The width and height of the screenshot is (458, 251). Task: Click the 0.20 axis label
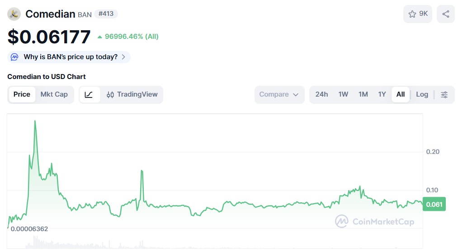click(433, 152)
